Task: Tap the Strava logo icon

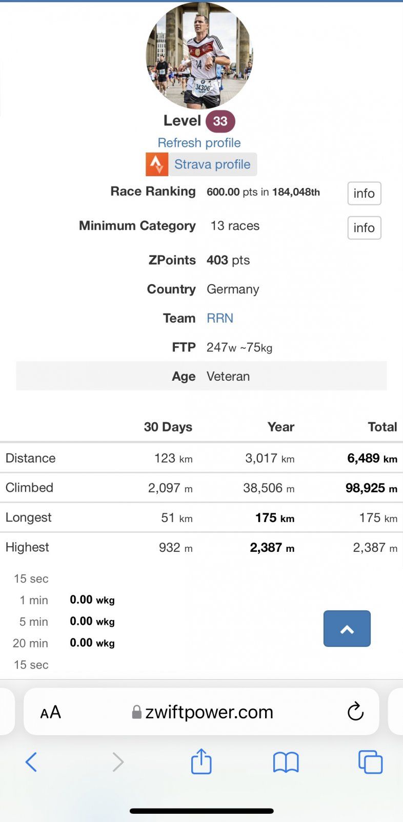Action: (157, 164)
